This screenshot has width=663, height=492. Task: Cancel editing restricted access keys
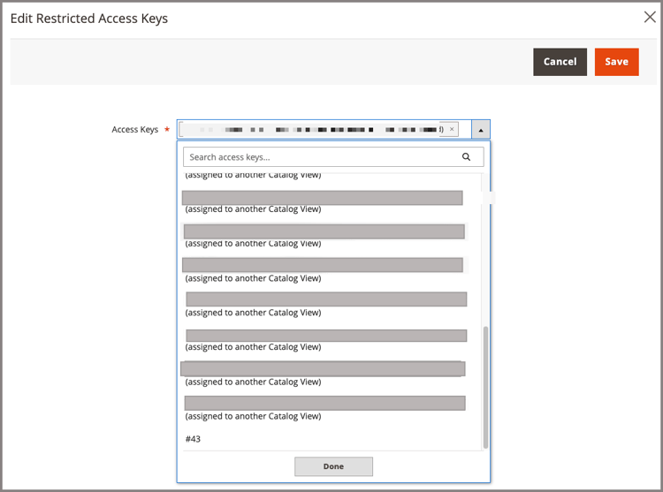(560, 62)
